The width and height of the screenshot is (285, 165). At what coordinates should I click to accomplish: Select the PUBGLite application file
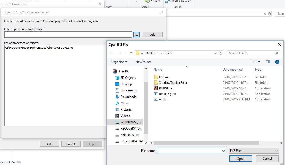pos(165,88)
